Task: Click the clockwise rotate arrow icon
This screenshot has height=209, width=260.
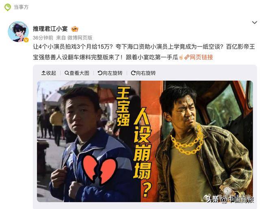Action: tap(133, 73)
